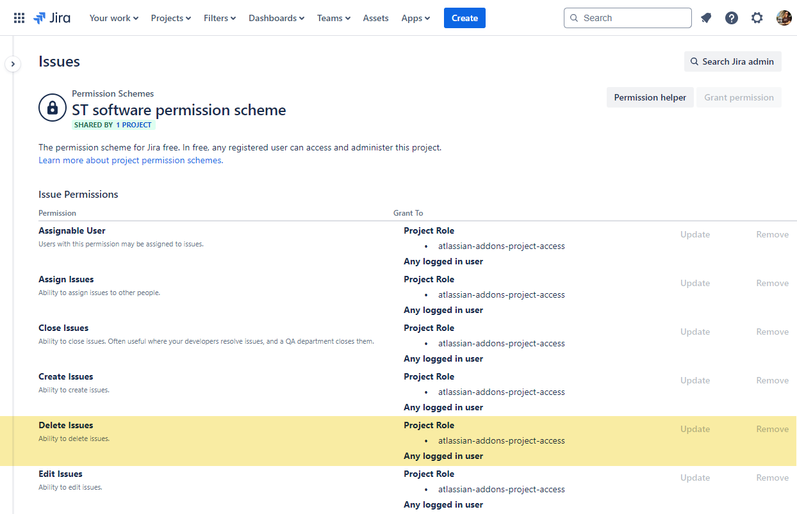The image size is (797, 514).
Task: Open notifications from the bell icon
Action: click(x=706, y=18)
